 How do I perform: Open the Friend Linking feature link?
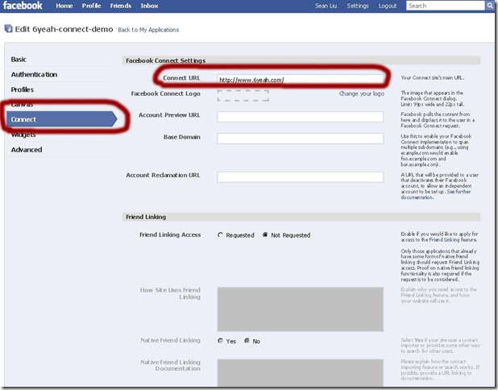444,240
